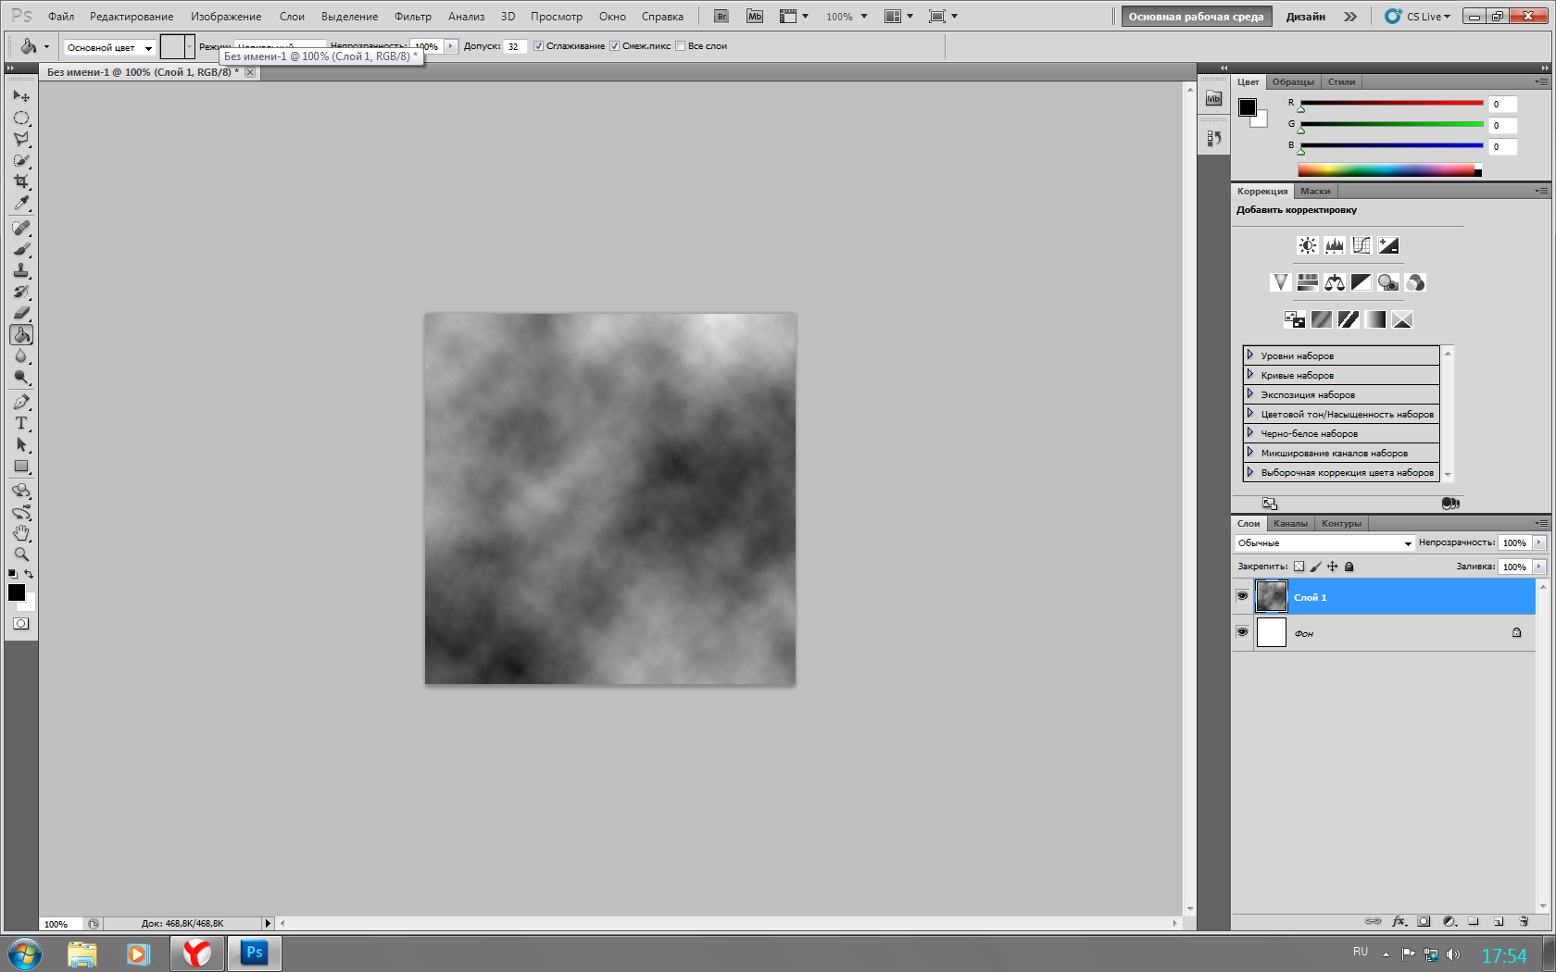Add a Color Balance adjustment (scales icon)

tap(1335, 282)
